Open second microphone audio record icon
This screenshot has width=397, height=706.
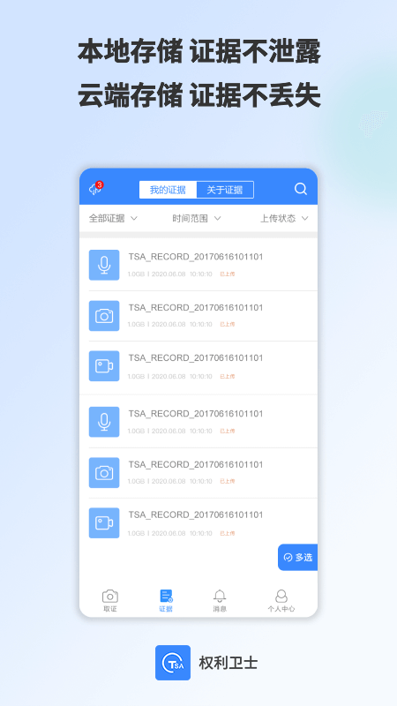point(104,422)
